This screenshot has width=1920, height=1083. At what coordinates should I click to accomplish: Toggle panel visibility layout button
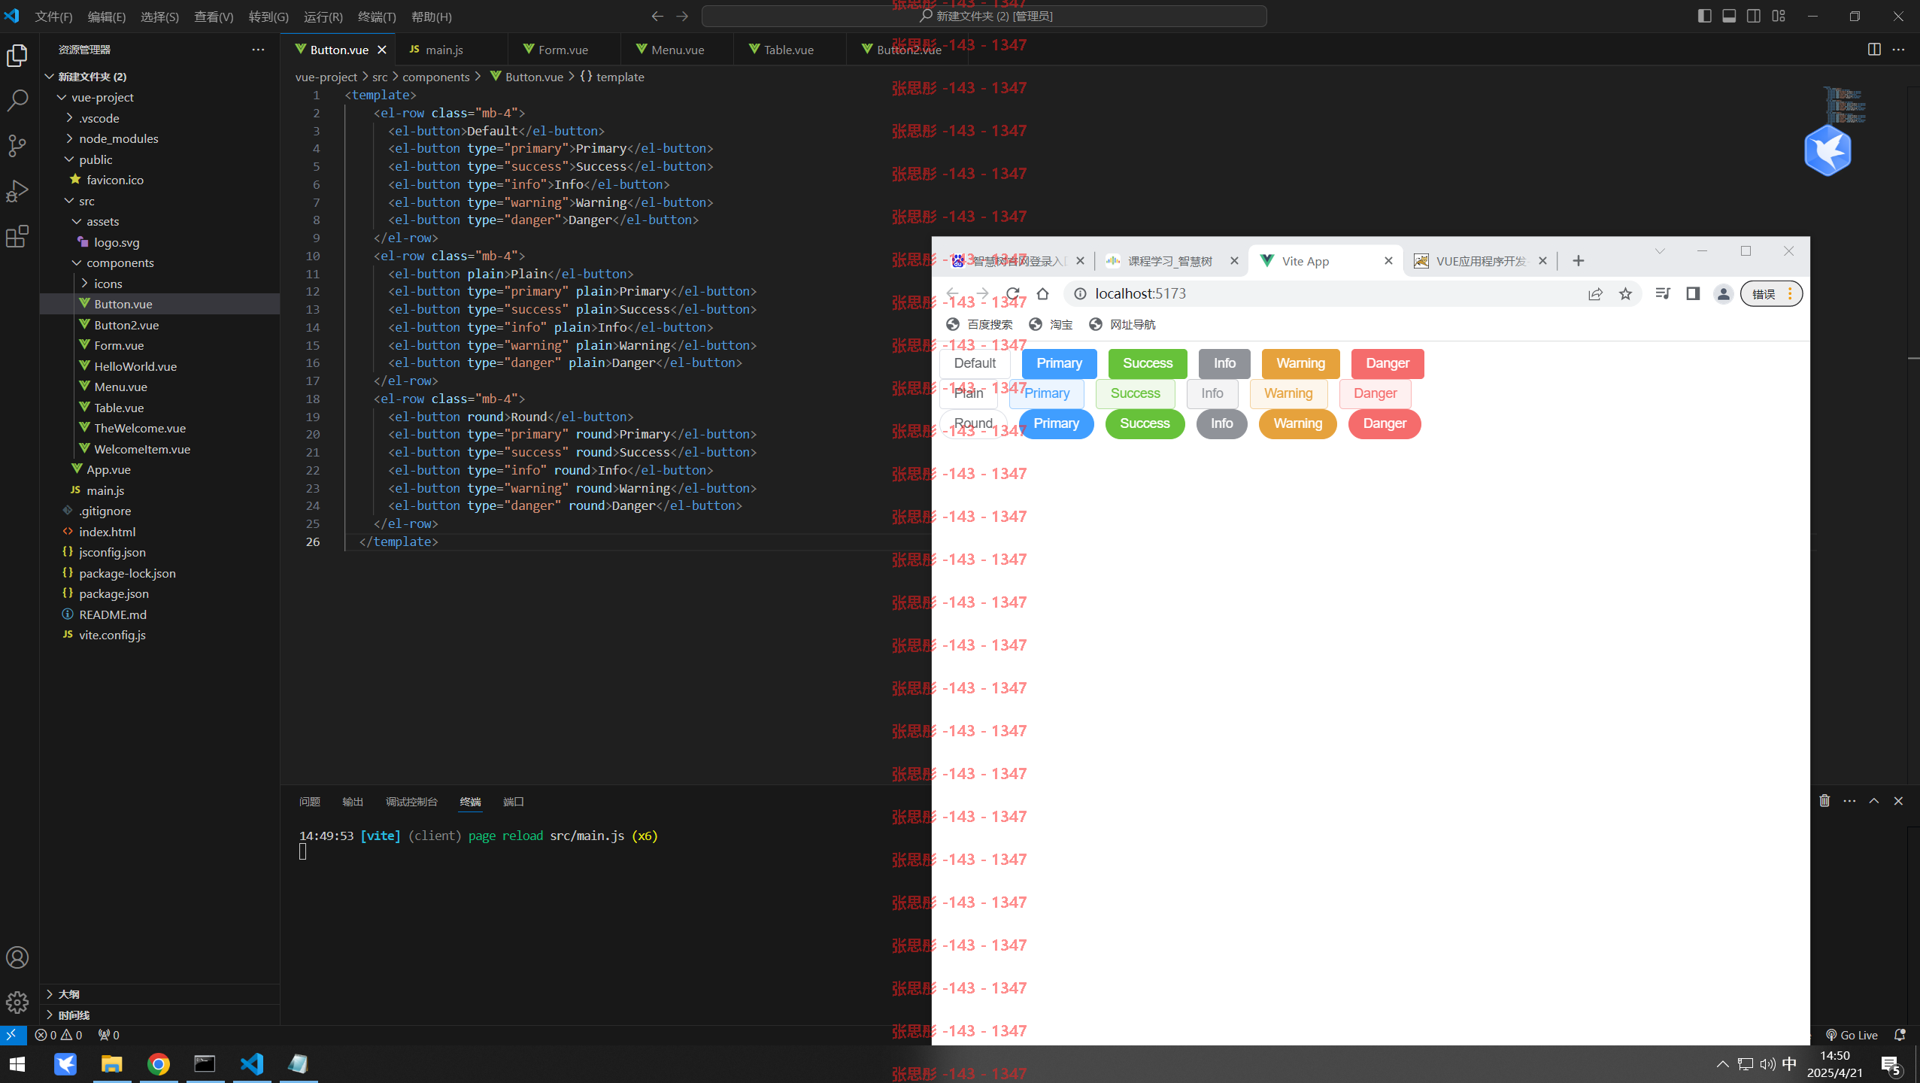pyautogui.click(x=1729, y=16)
